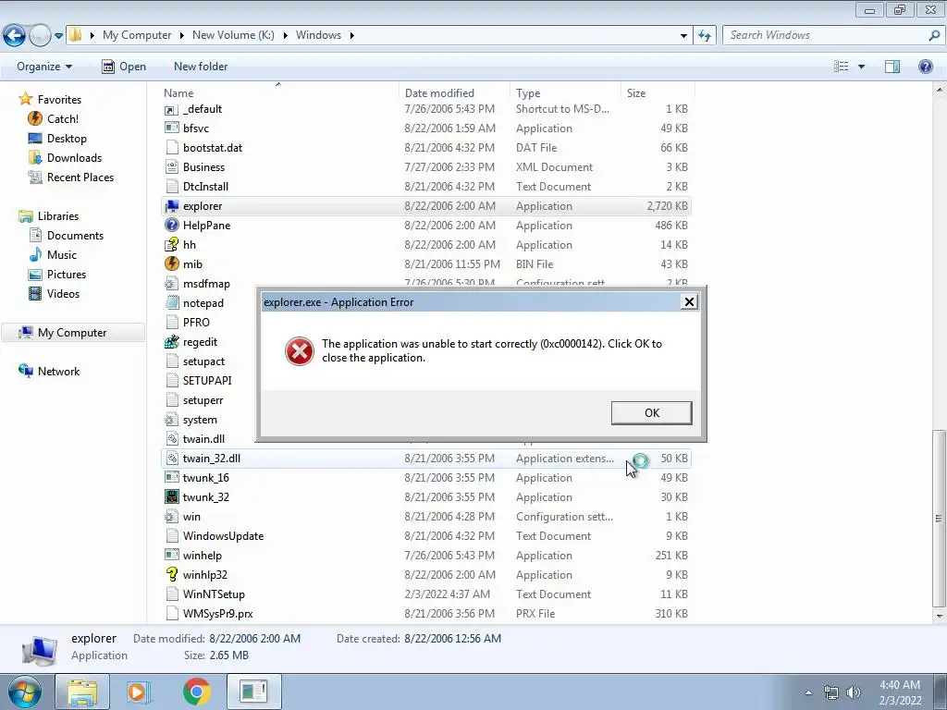The width and height of the screenshot is (947, 710).
Task: Click New Volume (K:) in address breadcrumb
Action: 233,35
